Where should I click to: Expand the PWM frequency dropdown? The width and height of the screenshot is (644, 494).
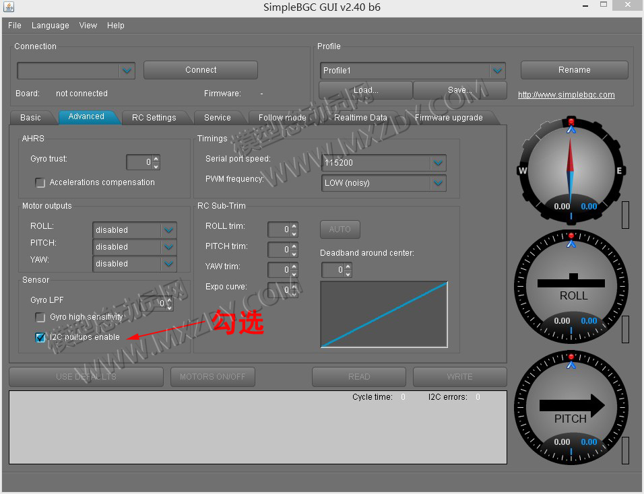[438, 183]
